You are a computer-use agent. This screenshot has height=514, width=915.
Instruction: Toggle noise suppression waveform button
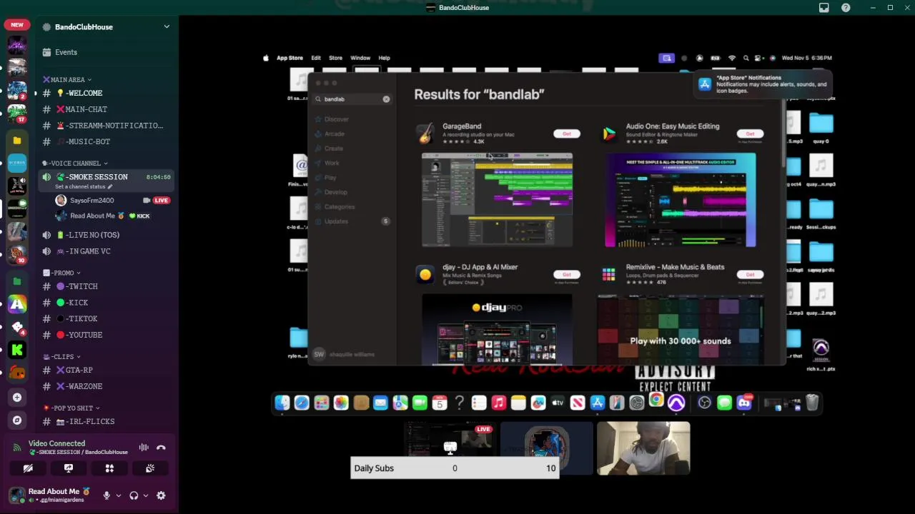coord(144,448)
